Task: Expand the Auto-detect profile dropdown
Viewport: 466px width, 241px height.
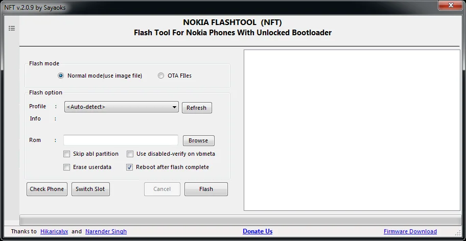Action: 121,107
